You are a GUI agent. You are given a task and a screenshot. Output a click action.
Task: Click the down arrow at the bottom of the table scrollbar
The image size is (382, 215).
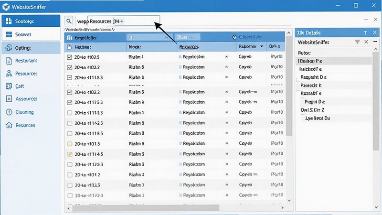coord(289,201)
